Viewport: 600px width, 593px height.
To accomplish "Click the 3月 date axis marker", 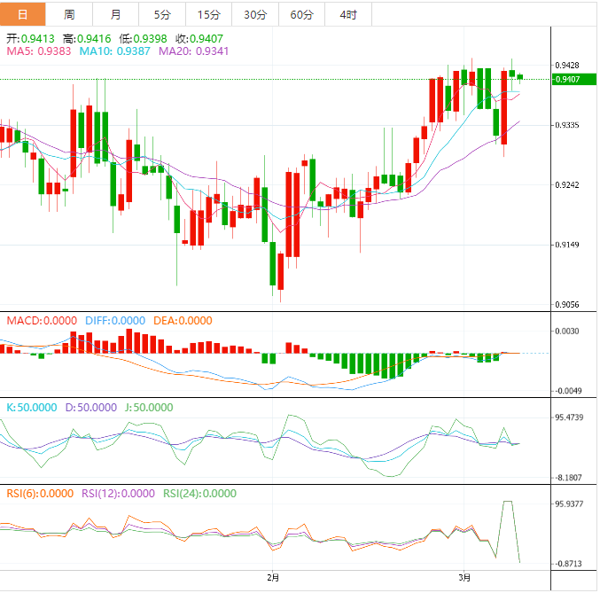I will pyautogui.click(x=465, y=577).
